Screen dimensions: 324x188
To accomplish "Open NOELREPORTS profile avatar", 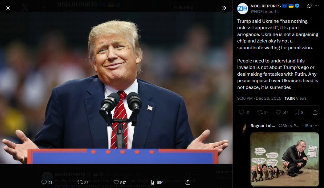I will [x=243, y=8].
